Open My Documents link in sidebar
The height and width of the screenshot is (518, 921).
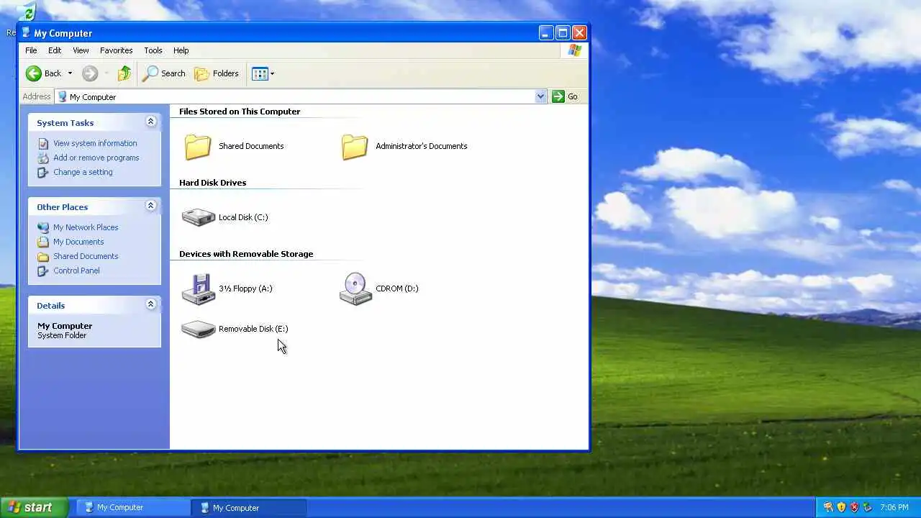tap(78, 242)
